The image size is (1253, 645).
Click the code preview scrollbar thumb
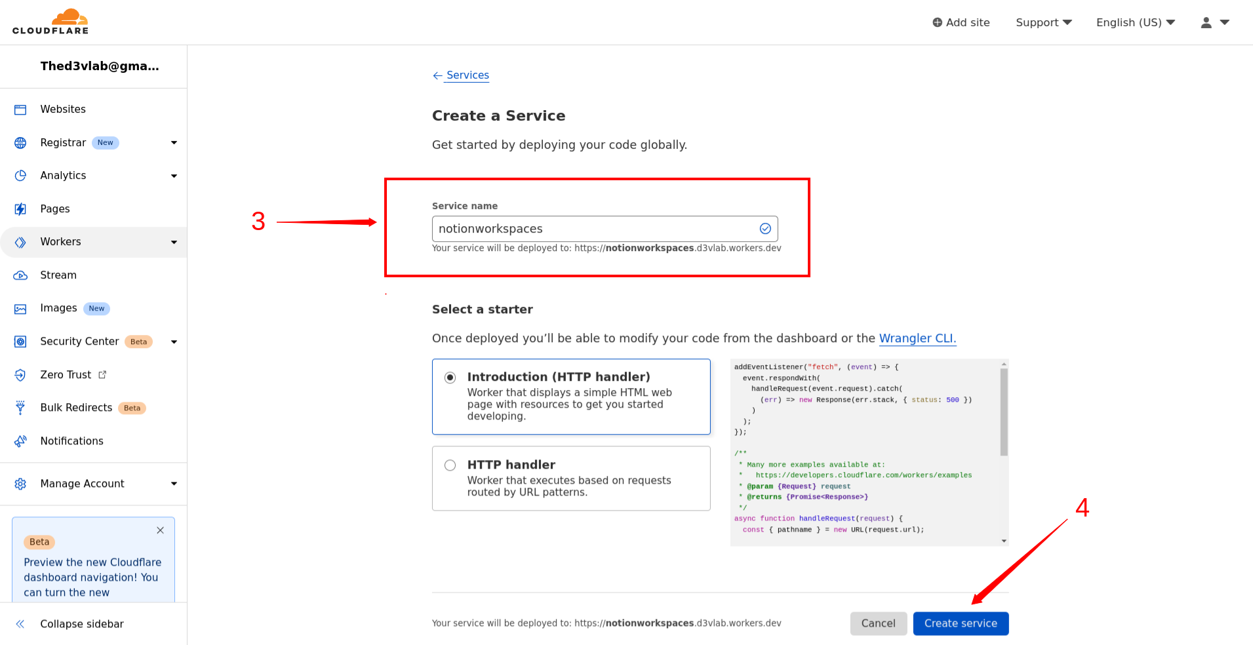click(1004, 412)
